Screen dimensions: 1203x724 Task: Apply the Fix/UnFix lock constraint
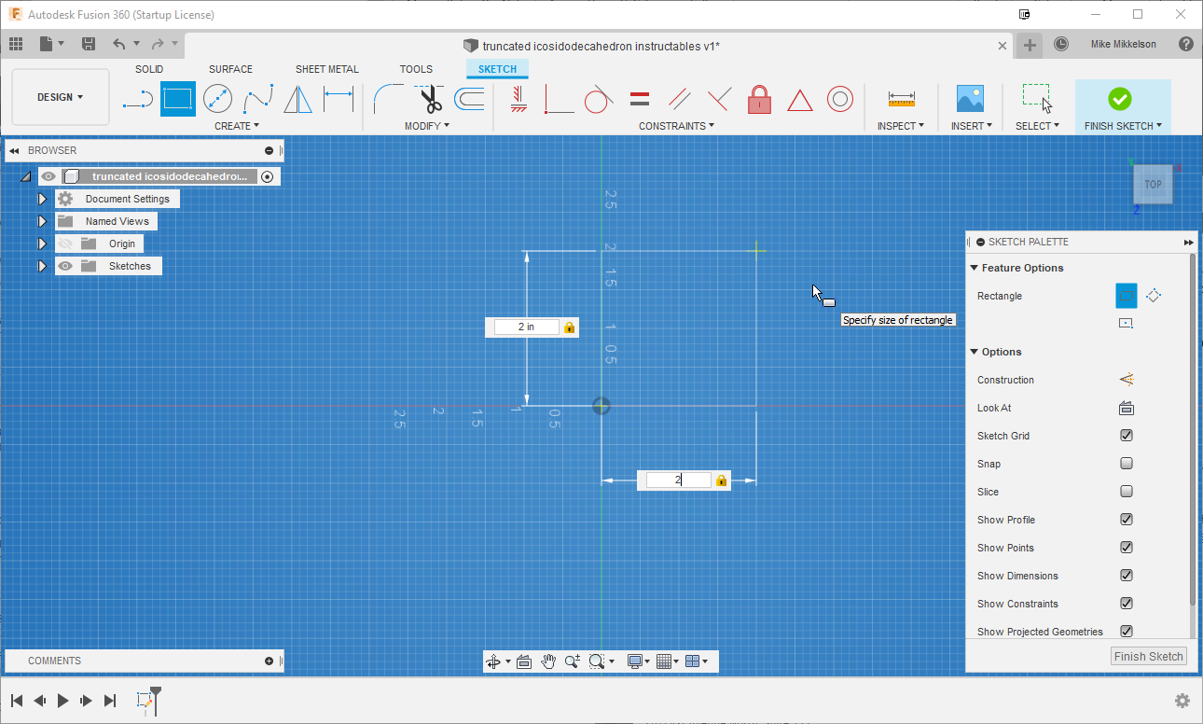coord(758,98)
